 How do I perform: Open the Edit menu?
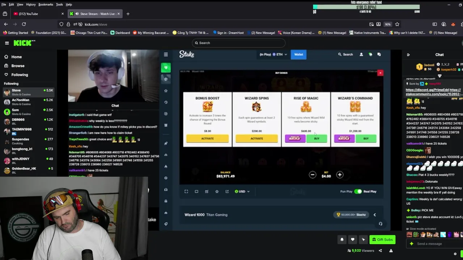click(12, 4)
